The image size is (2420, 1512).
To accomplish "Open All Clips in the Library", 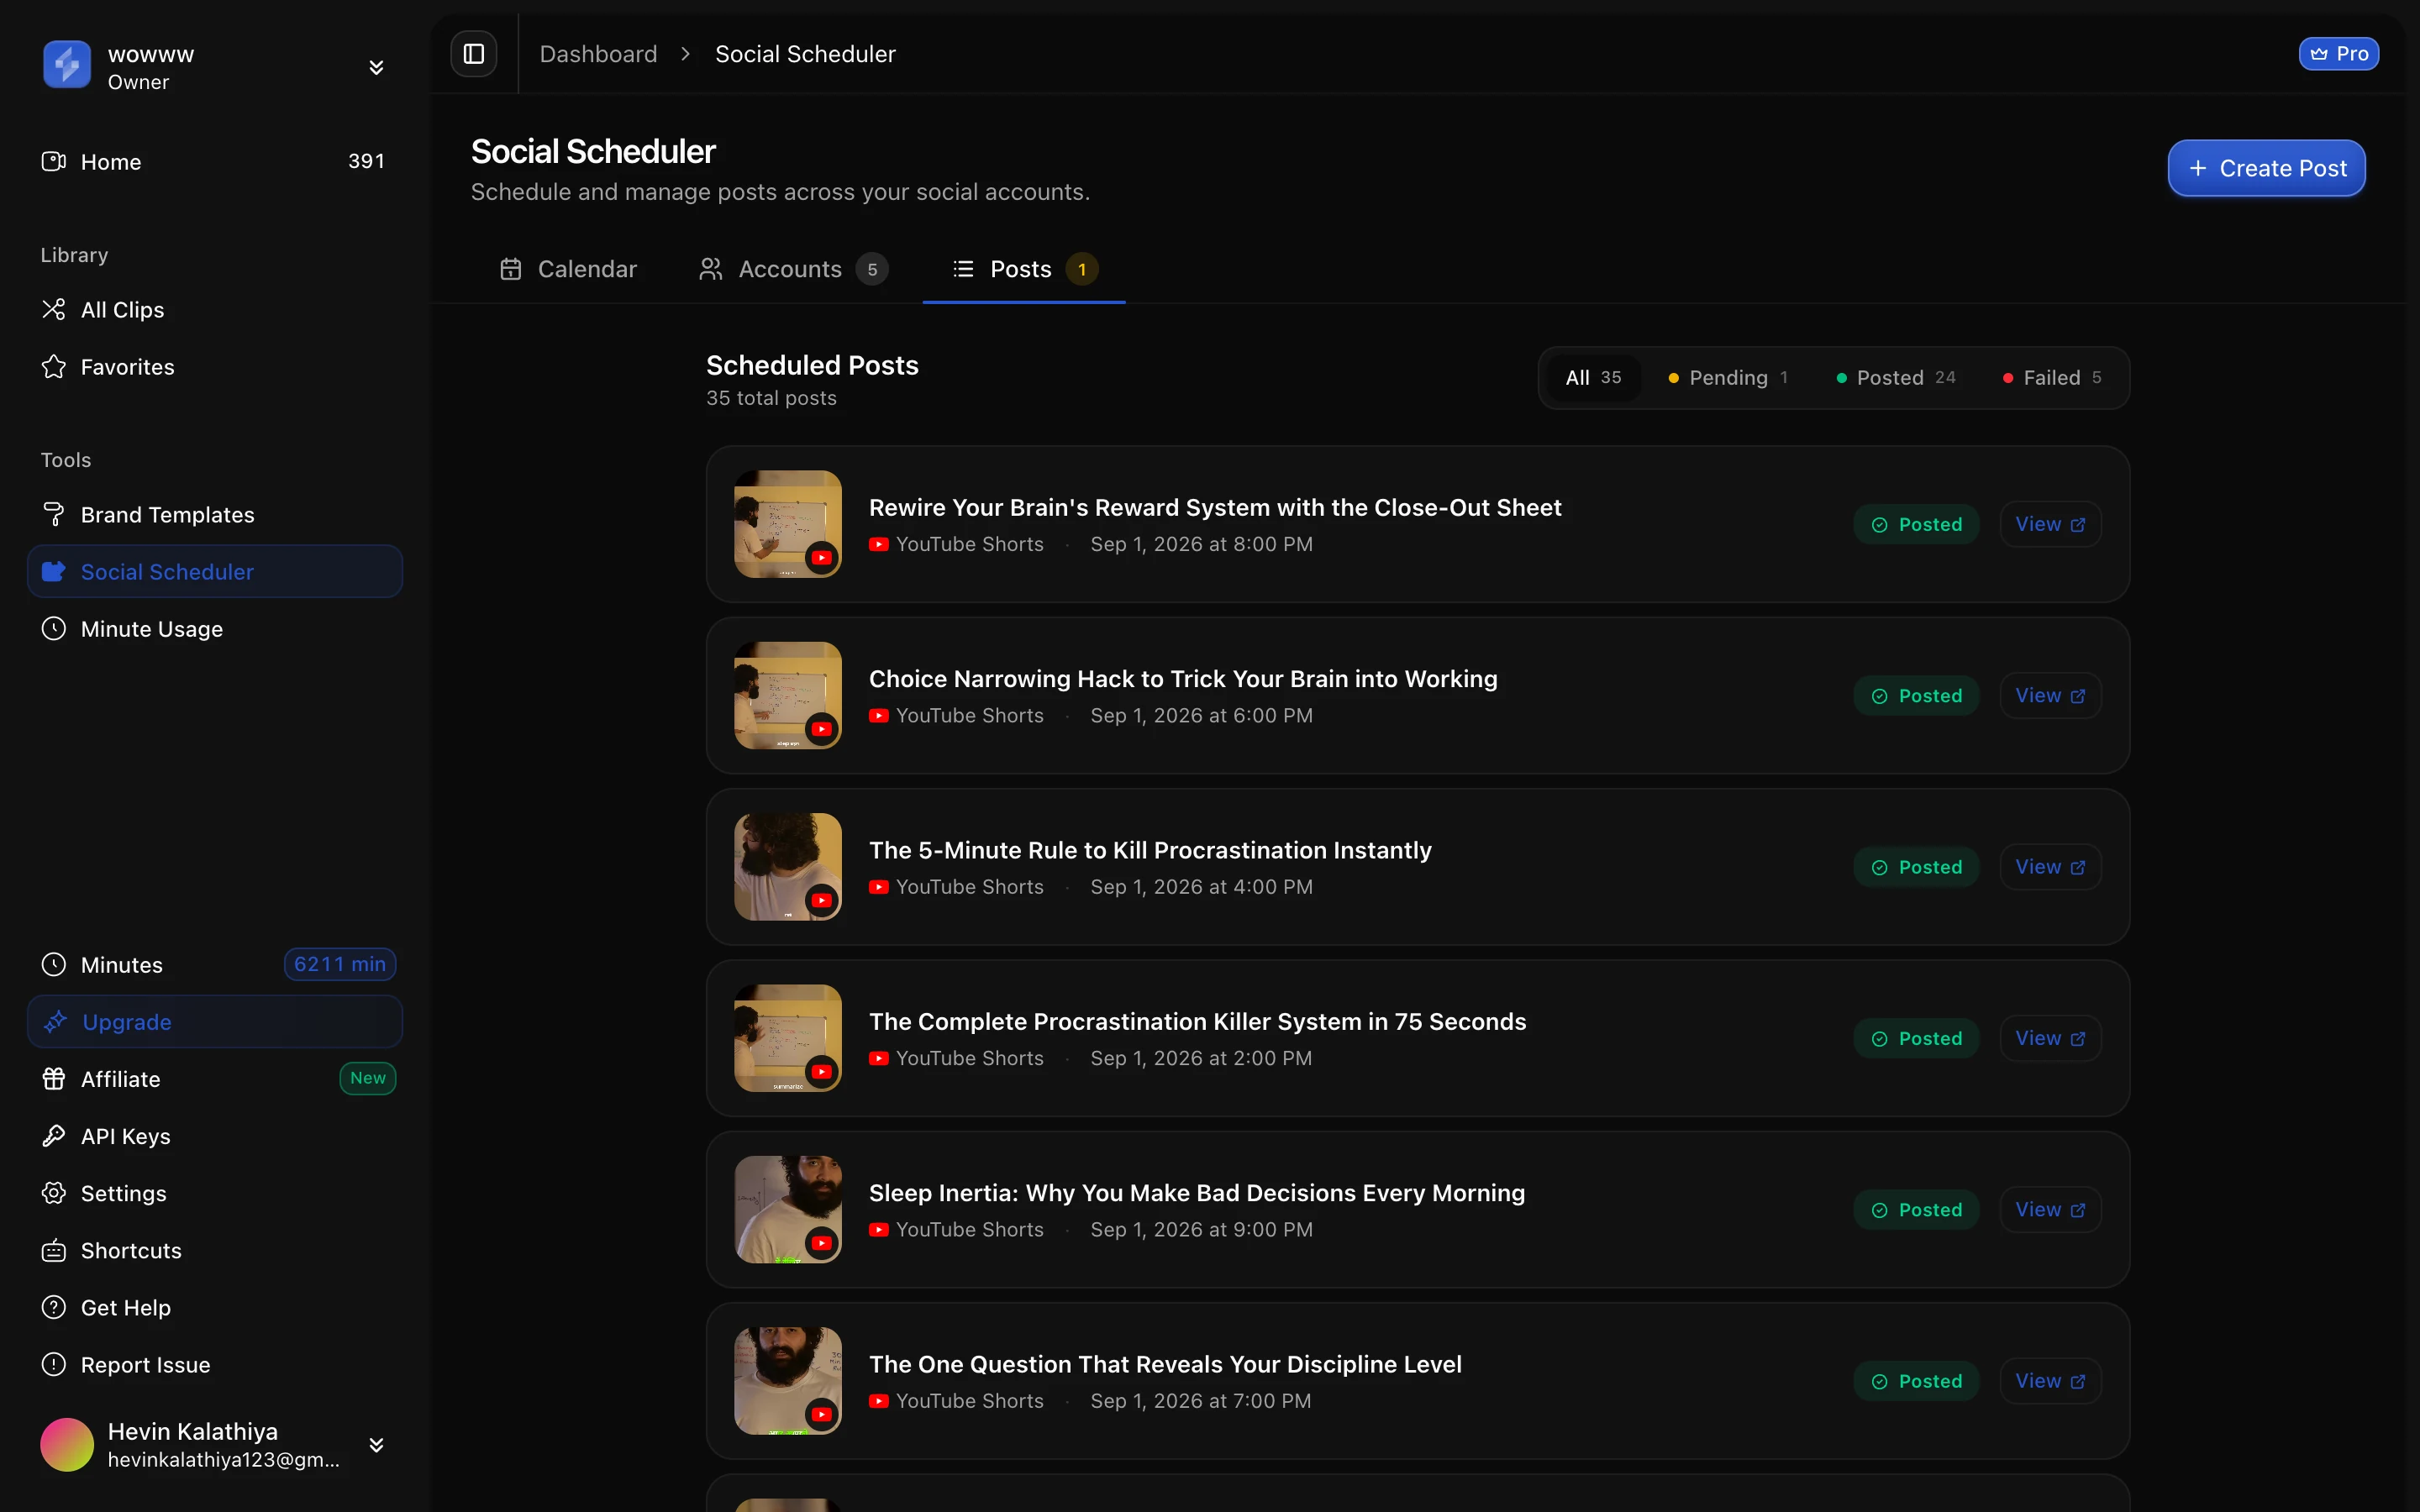I will coord(214,310).
